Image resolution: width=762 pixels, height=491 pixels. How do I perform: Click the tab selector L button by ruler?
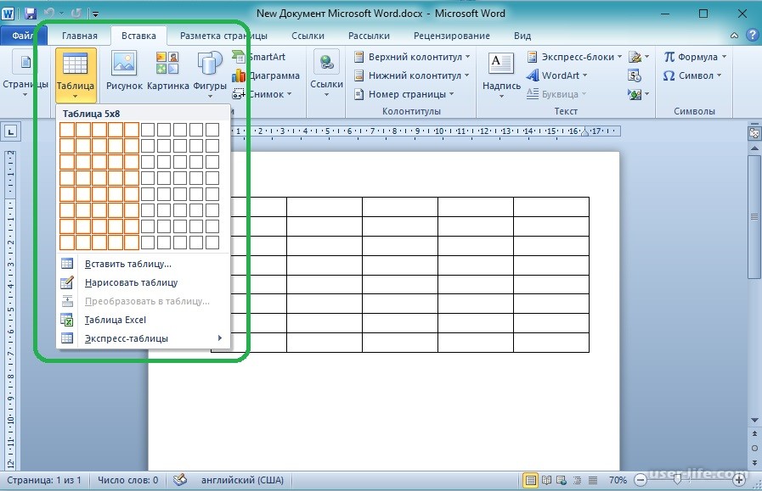[11, 131]
